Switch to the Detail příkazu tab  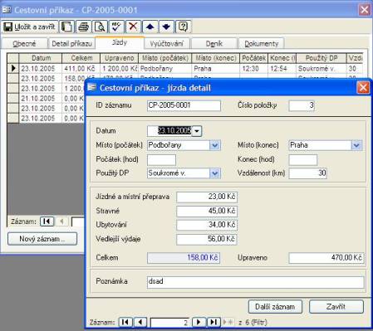(x=71, y=44)
